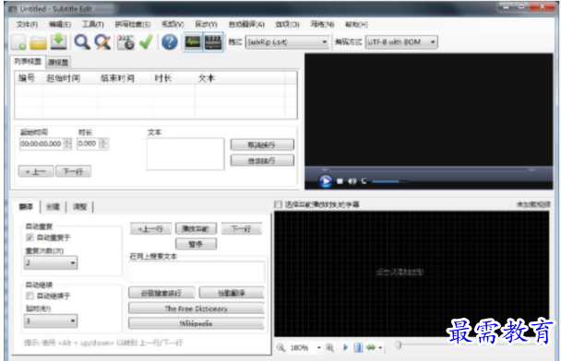Viewport: 561px width, 361px height.
Task: Click the start time spinner arrows
Action: tap(67, 144)
